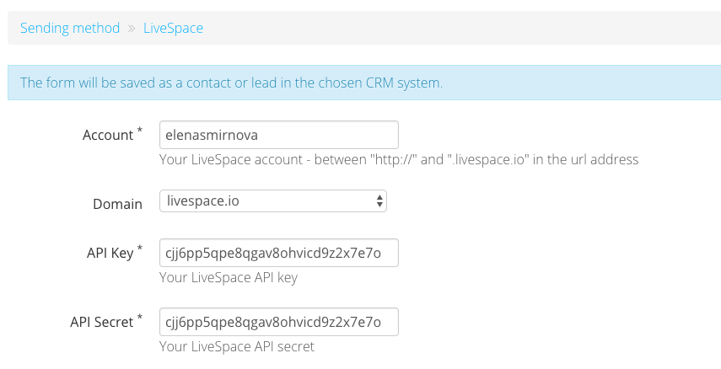Click the Domain field label

(x=118, y=204)
